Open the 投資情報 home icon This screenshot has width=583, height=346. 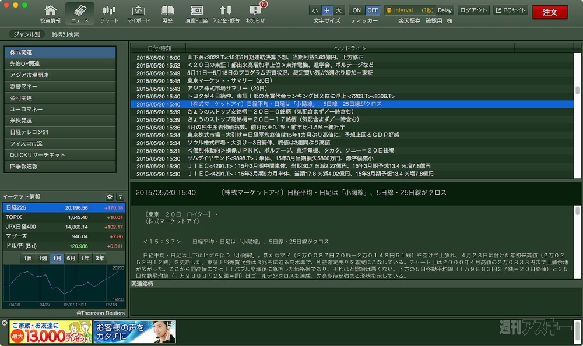tap(51, 14)
